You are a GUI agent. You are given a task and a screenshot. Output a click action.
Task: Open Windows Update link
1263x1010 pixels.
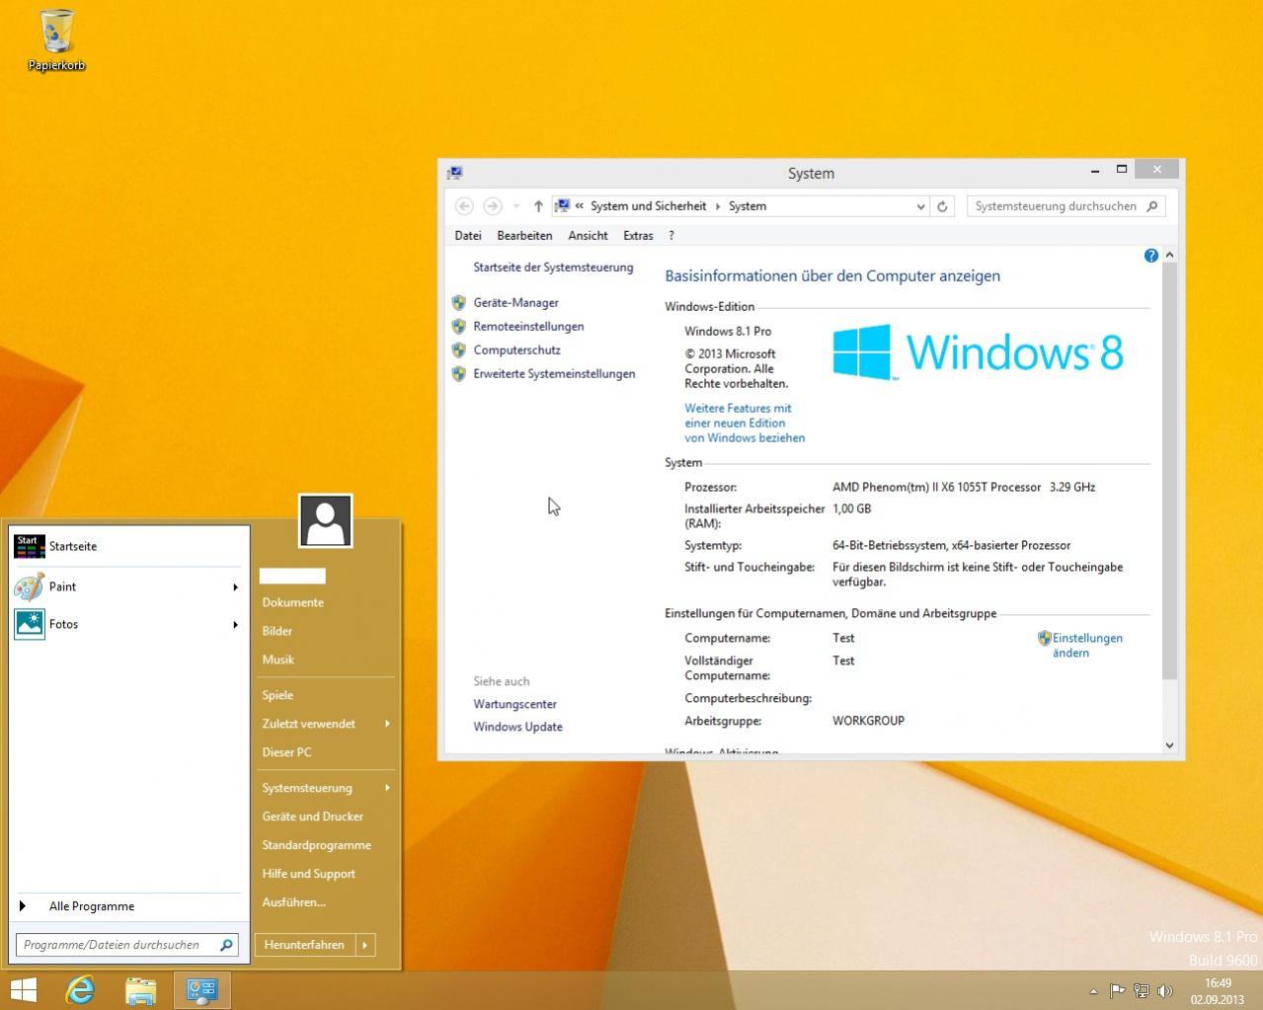517,727
